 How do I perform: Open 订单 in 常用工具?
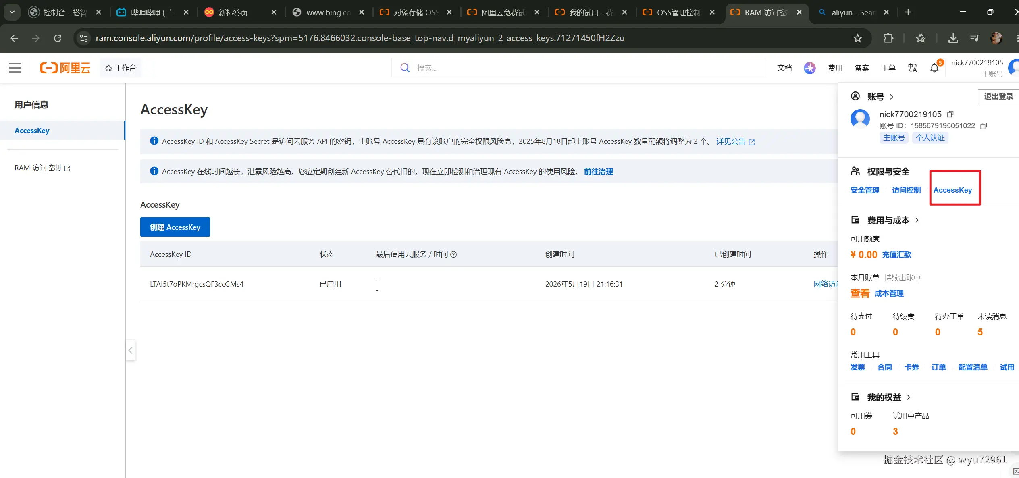coord(938,367)
